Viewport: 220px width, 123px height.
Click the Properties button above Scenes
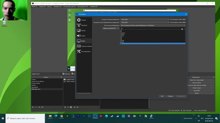coord(66,74)
